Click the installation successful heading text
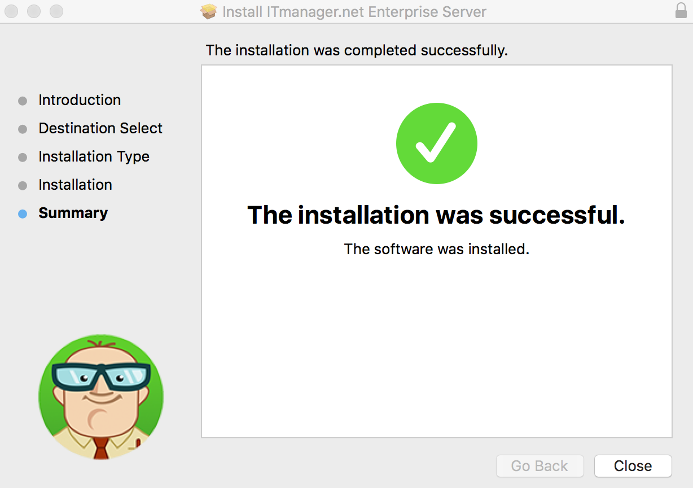This screenshot has height=488, width=693. tap(436, 215)
